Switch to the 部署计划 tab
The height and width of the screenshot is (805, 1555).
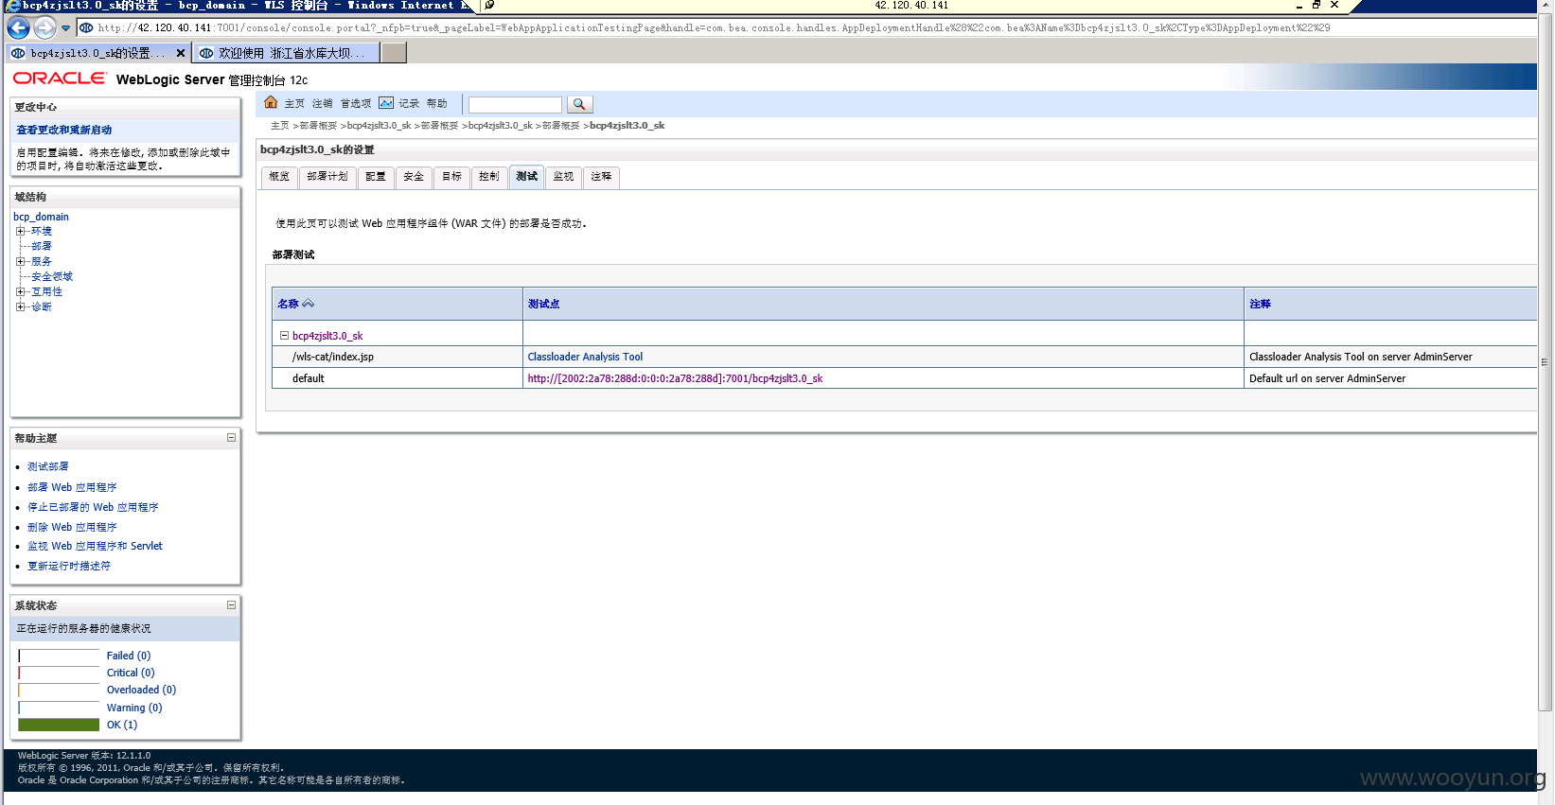coord(327,177)
